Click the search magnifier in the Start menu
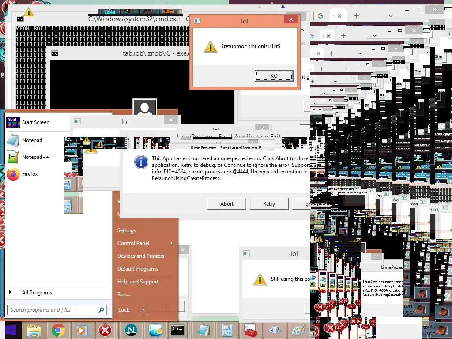 [101, 310]
